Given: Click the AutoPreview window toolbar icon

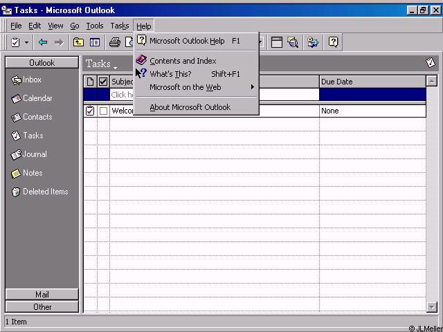Looking at the screenshot, I should pyautogui.click(x=277, y=42).
